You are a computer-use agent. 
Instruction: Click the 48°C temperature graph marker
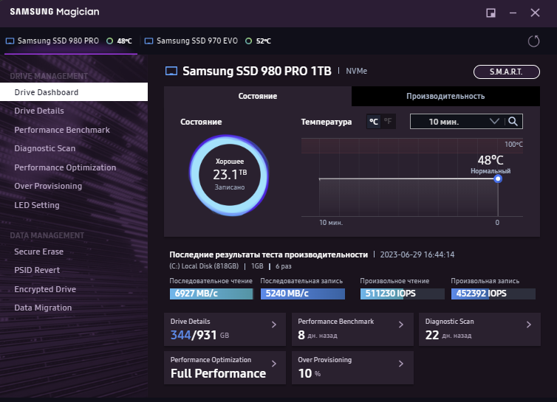tap(498, 179)
